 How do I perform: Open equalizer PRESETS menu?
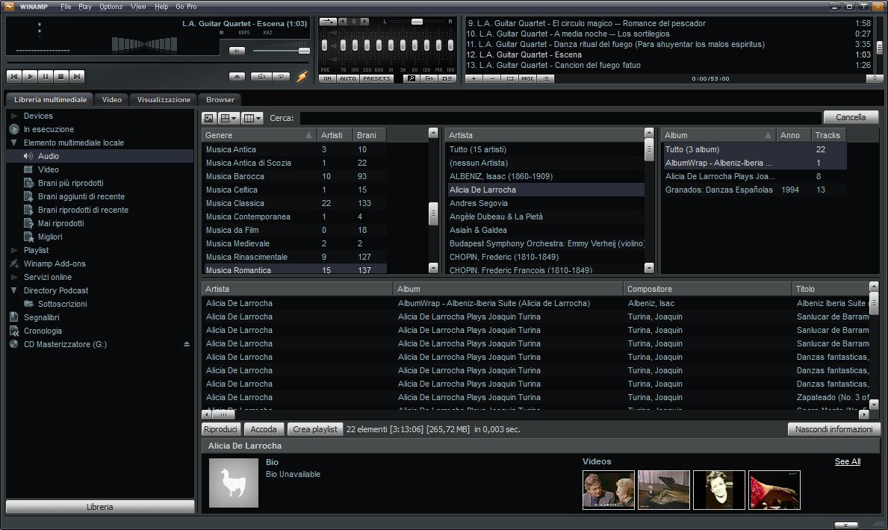[x=376, y=78]
